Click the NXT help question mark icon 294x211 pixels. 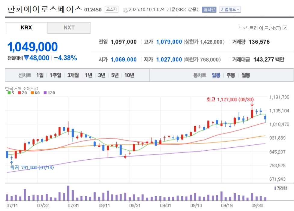285,28
